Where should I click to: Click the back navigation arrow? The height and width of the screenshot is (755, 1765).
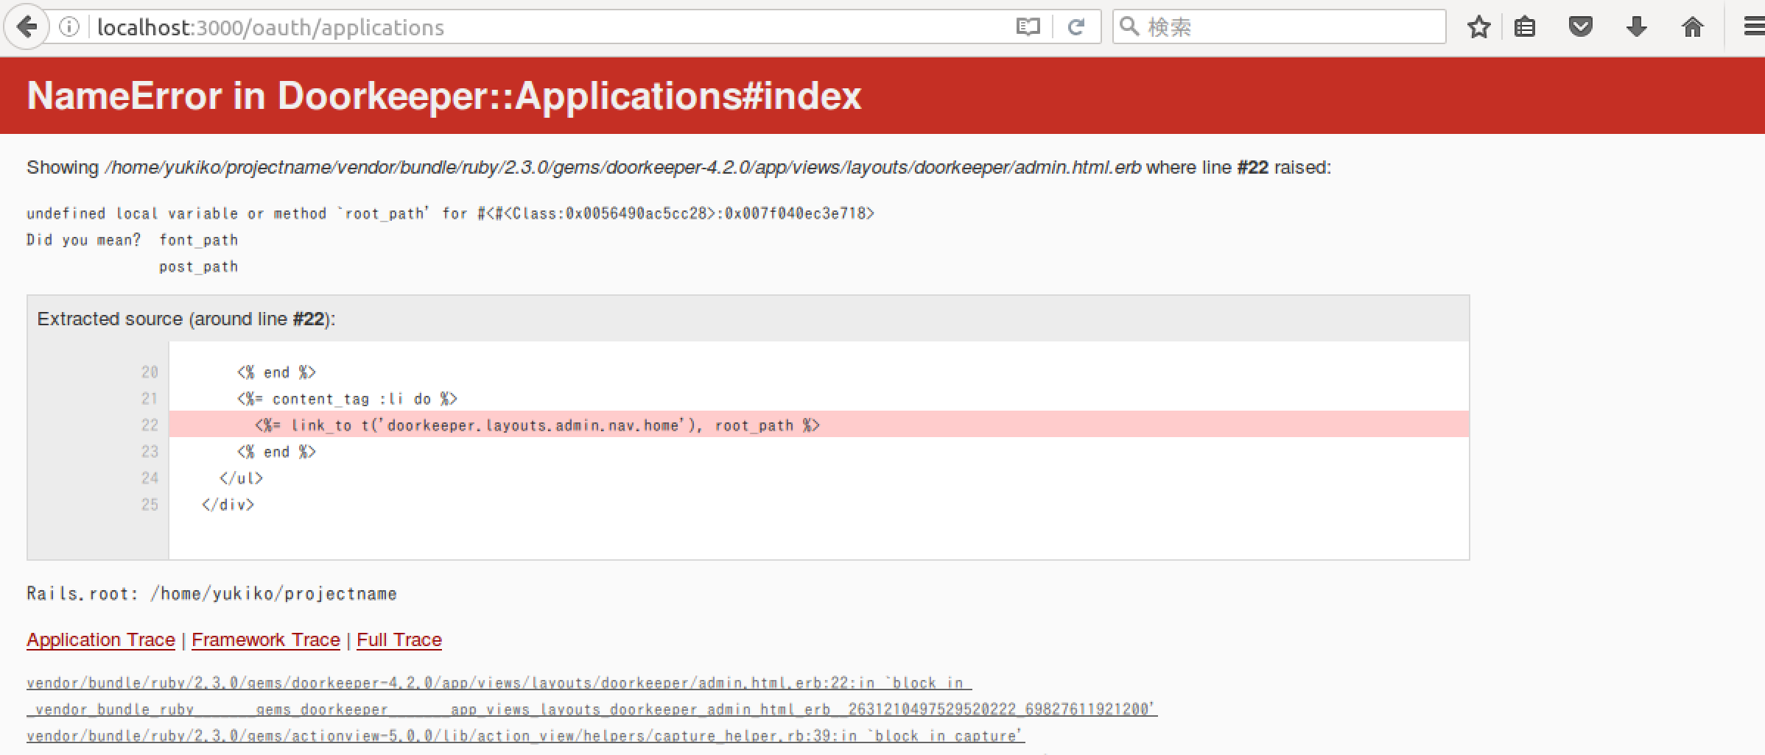pyautogui.click(x=27, y=26)
